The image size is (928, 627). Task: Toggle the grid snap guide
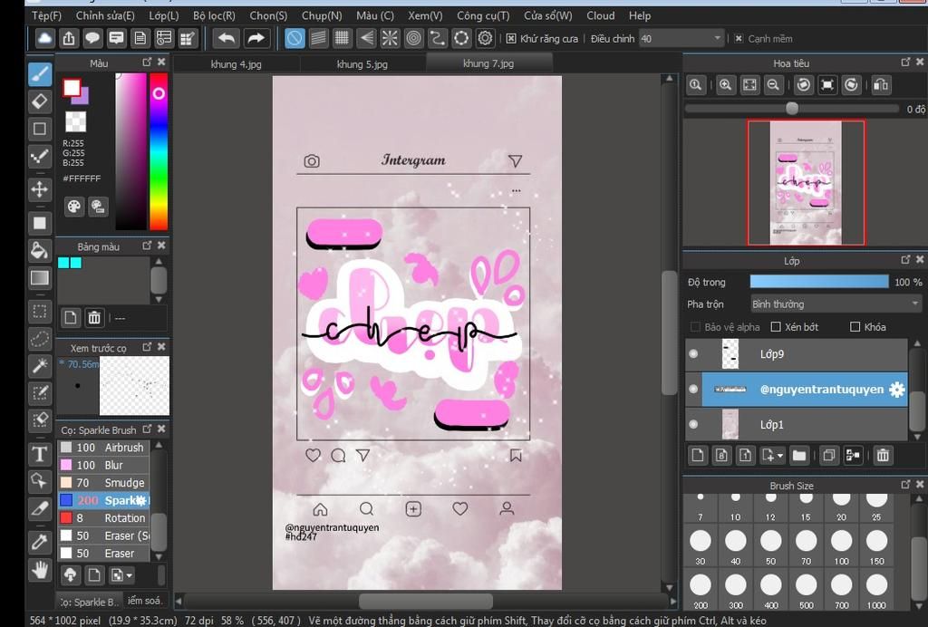click(342, 38)
